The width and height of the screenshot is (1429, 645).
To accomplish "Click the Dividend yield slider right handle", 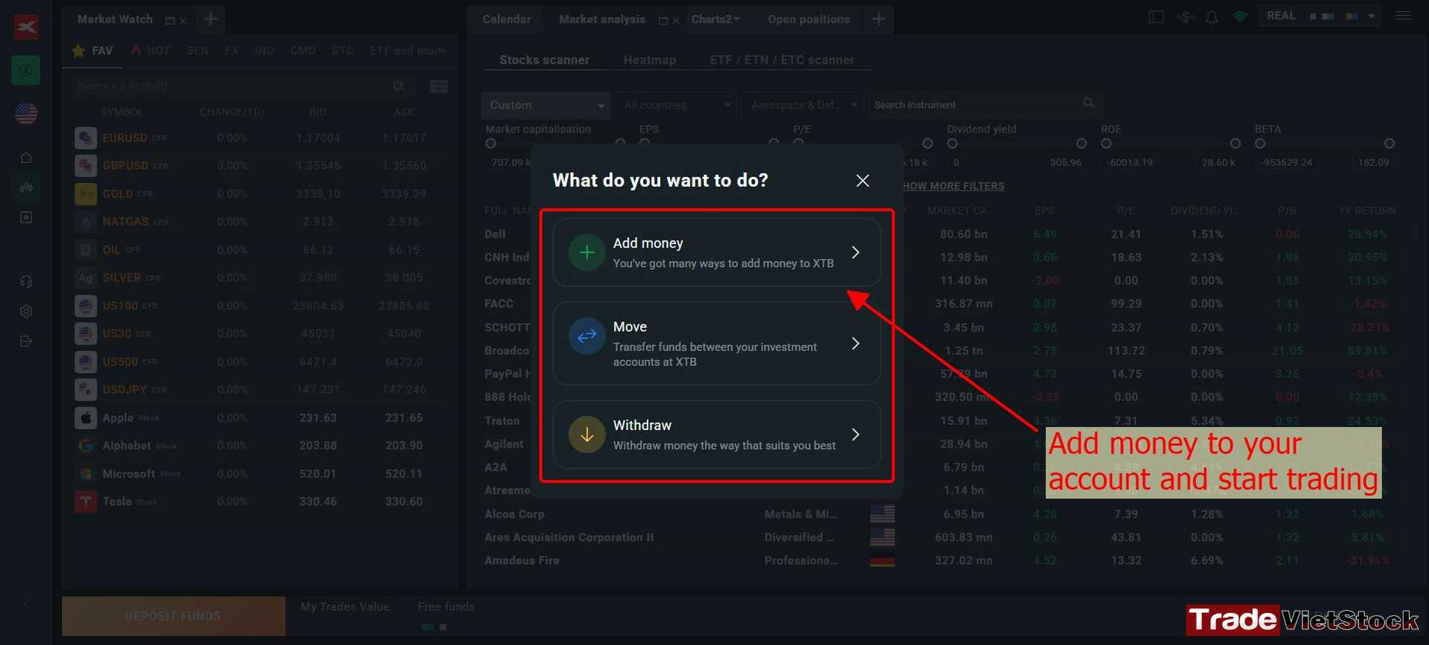I will point(1081,144).
